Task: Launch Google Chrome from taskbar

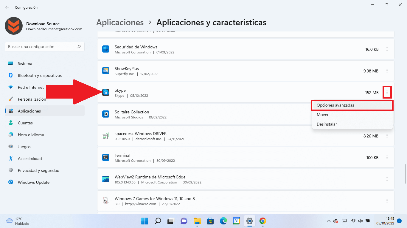Action: point(262,221)
